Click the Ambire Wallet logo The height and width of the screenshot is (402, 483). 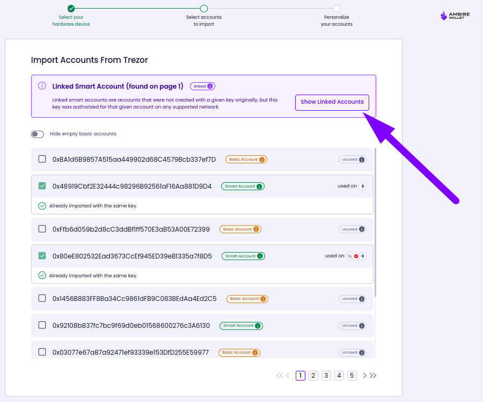click(x=455, y=16)
